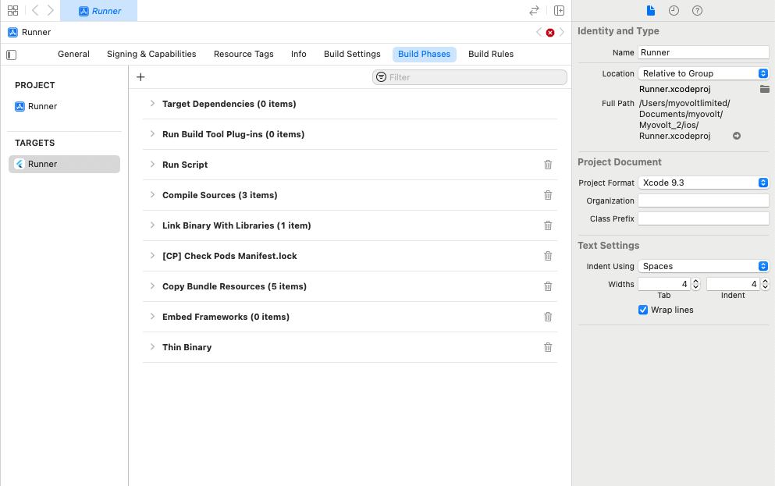Open the Location dropdown showing Relative to Group
This screenshot has width=775, height=486.
[702, 73]
